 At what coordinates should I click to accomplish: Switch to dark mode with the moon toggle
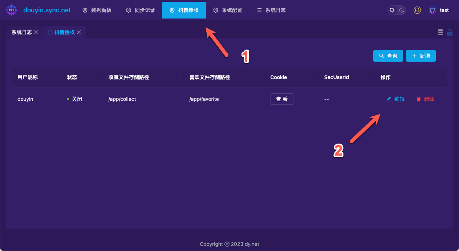(x=402, y=10)
